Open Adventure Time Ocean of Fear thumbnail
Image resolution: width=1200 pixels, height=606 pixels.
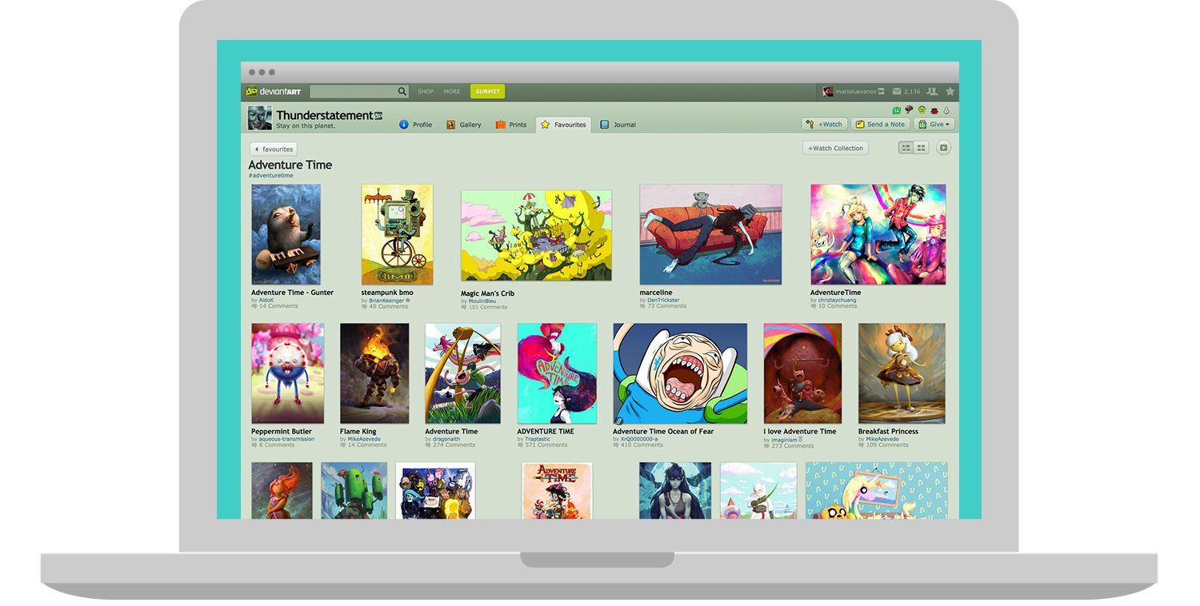coord(680,373)
